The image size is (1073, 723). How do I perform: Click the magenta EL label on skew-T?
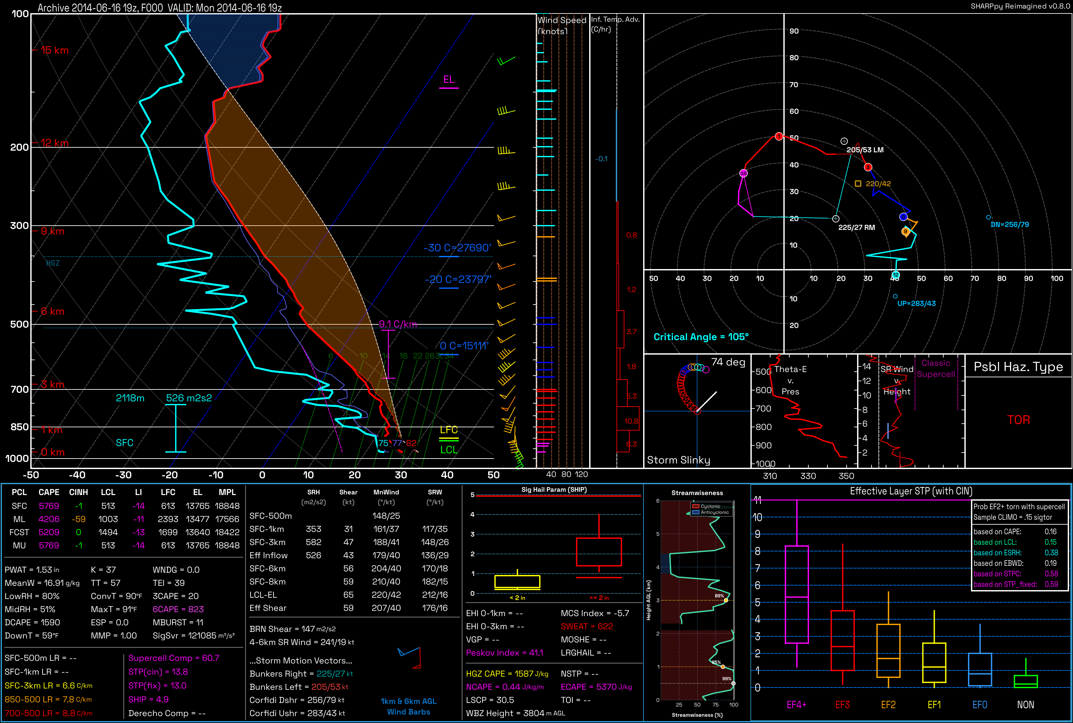(x=448, y=79)
